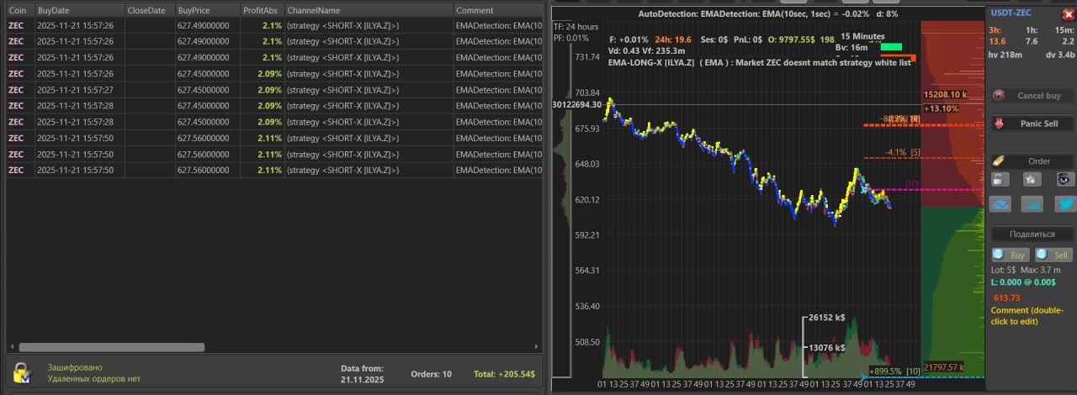
Task: Sort the table by the ProfitAbs column
Action: [x=262, y=10]
